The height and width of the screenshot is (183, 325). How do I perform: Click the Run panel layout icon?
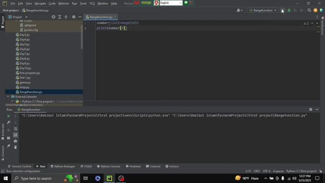tap(9, 138)
